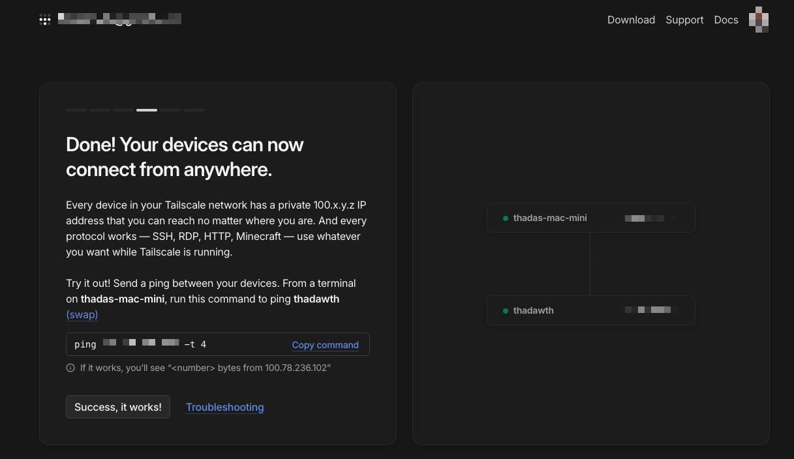This screenshot has width=794, height=459.
Task: Click the Tailscale dots logo
Action: coord(44,20)
